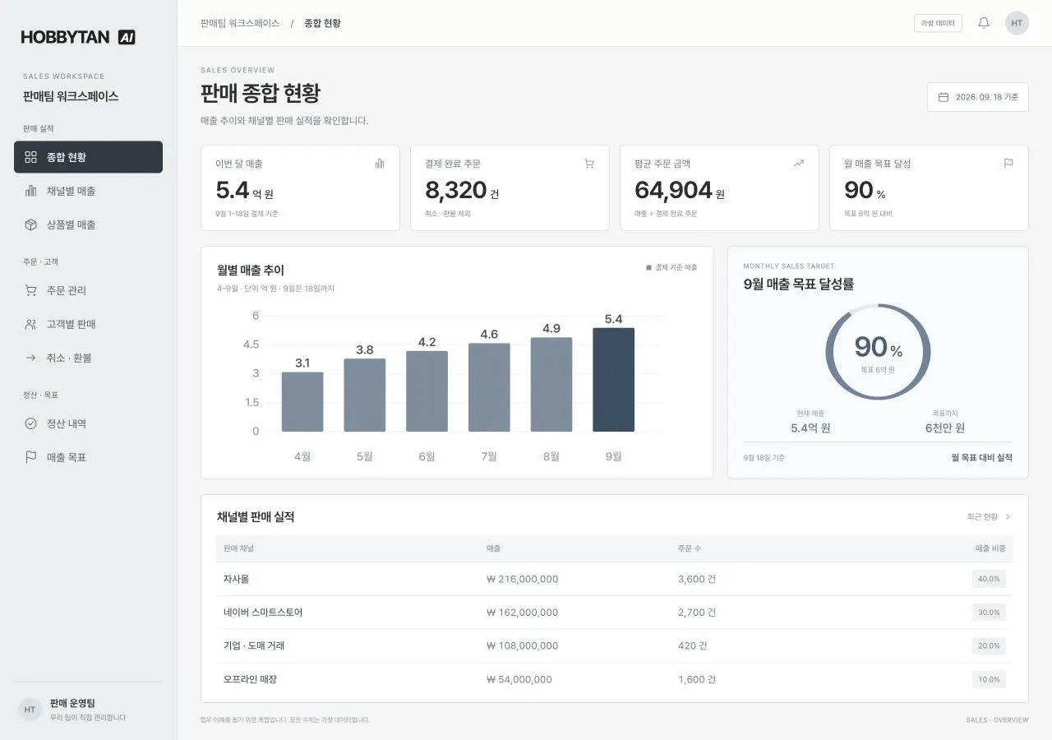Image resolution: width=1052 pixels, height=740 pixels.
Task: Click the 결제 기준 매출 legend swatch
Action: [648, 267]
